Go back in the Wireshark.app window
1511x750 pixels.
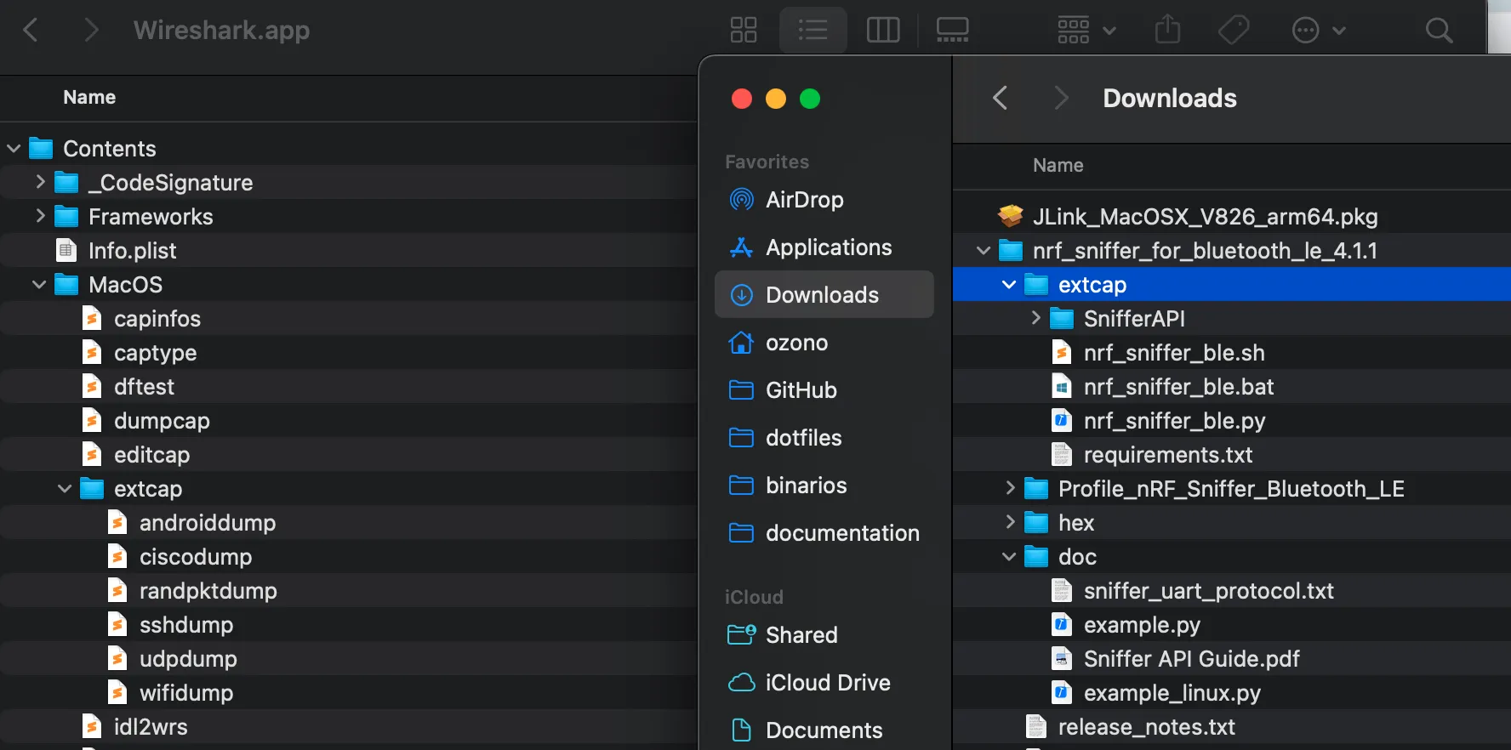pos(31,31)
